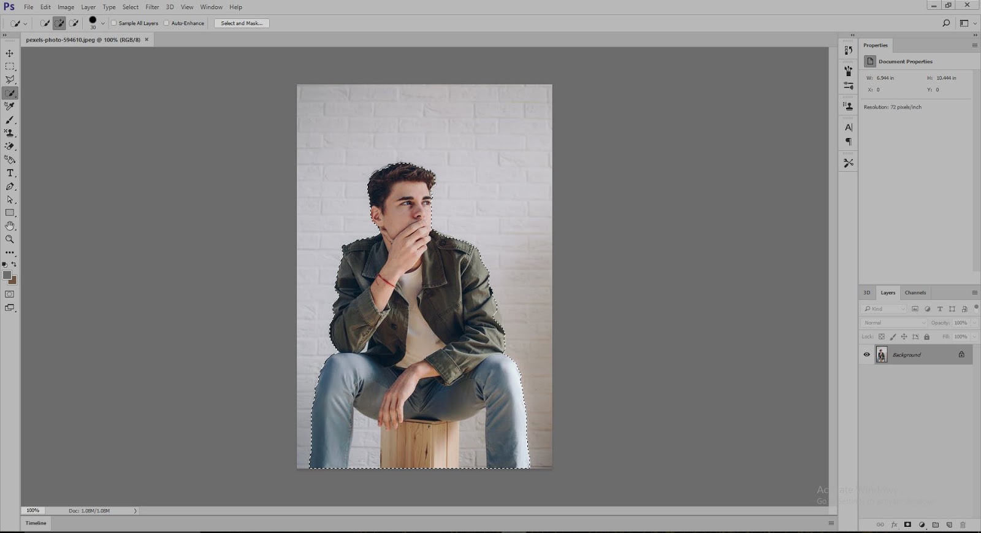The image size is (981, 533).
Task: Select the Move tool
Action: 10,53
